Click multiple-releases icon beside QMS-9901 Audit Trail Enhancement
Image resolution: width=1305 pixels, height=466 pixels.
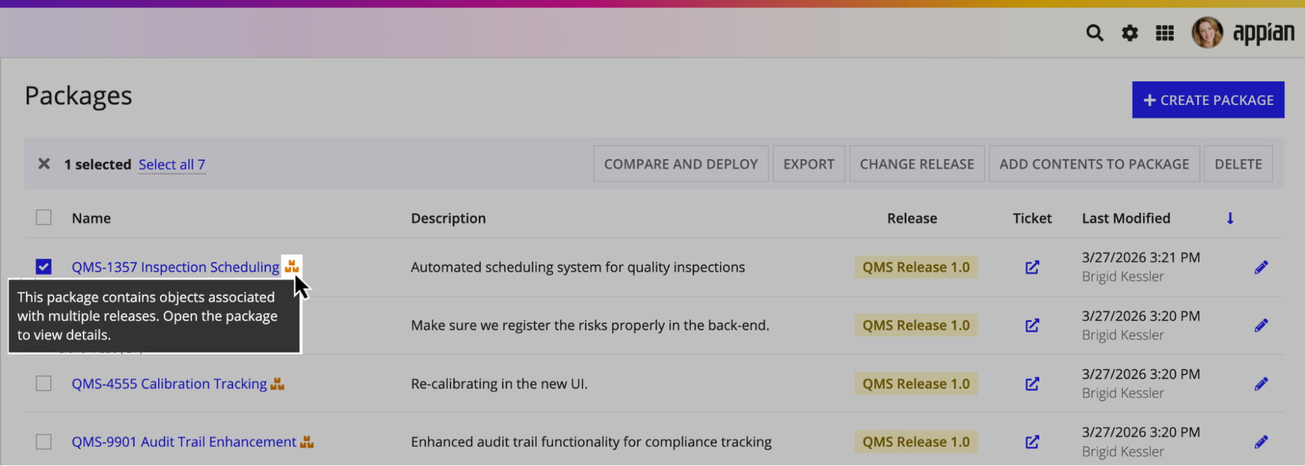(x=307, y=442)
